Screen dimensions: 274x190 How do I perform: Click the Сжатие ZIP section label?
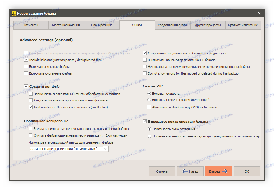[152, 86]
